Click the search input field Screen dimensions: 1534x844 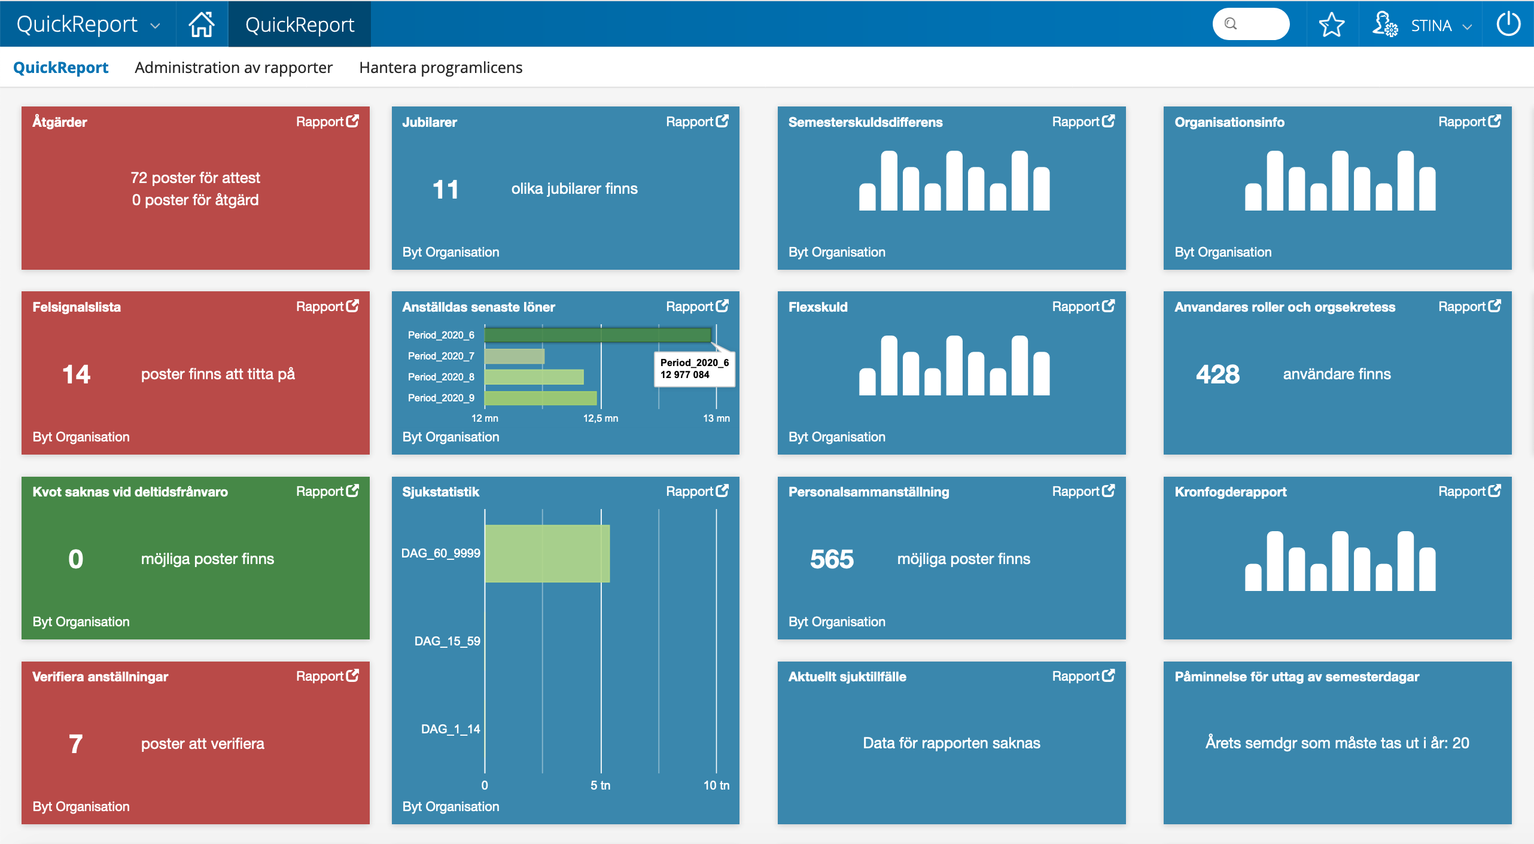tap(1250, 24)
